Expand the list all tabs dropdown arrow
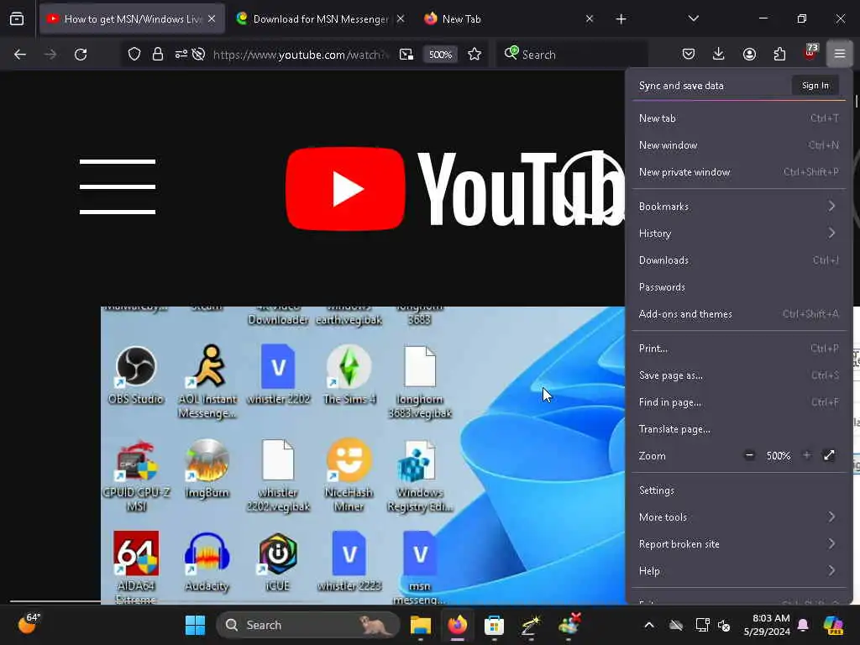The height and width of the screenshot is (645, 860). click(693, 18)
